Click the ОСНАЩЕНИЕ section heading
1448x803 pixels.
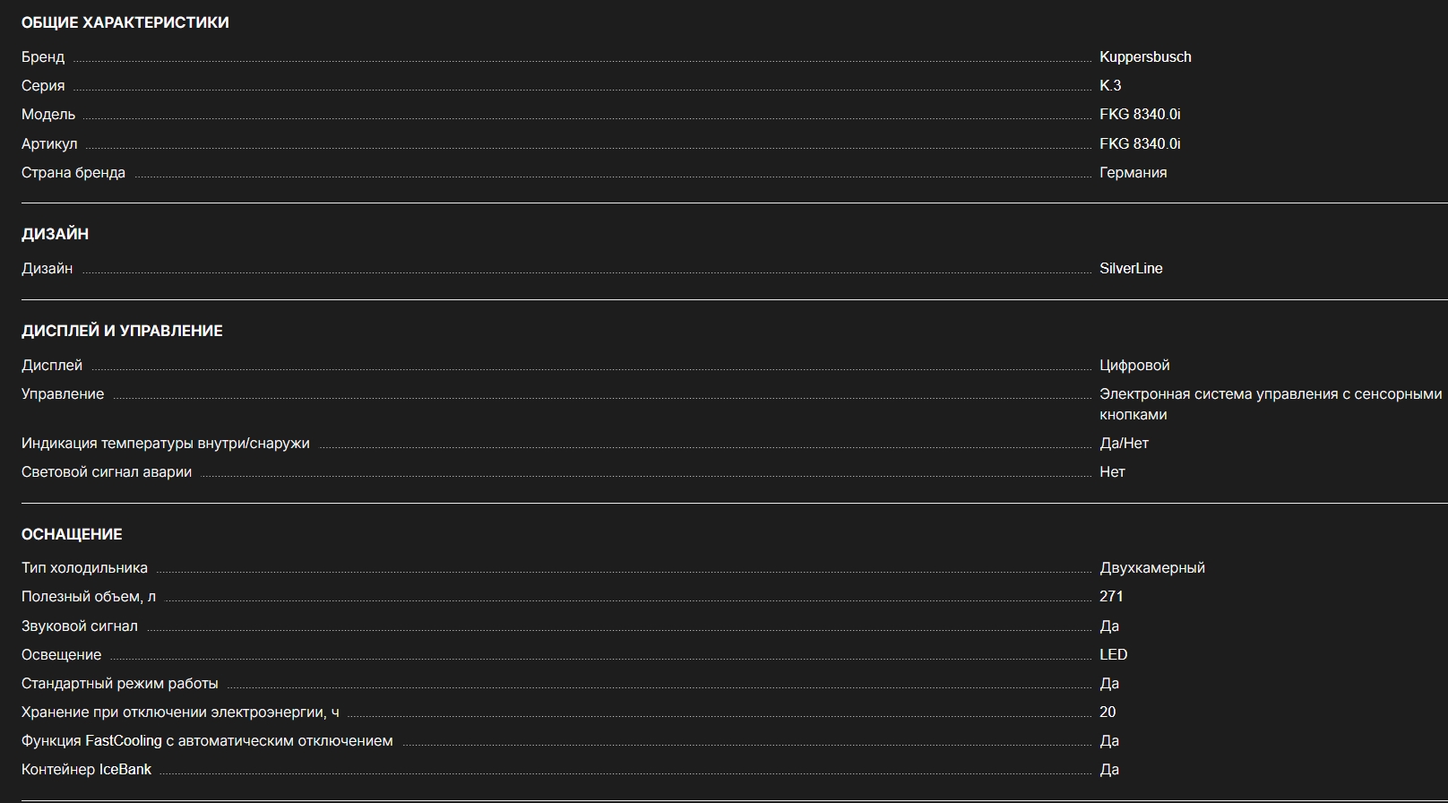[72, 534]
